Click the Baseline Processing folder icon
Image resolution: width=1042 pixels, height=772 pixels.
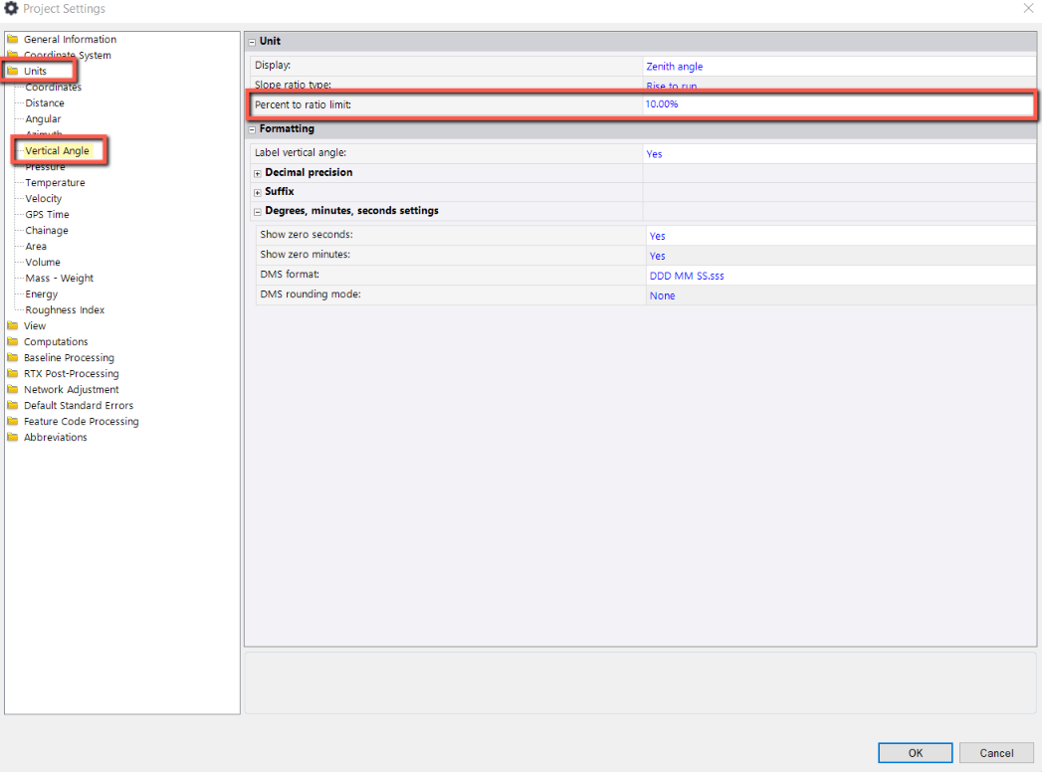13,358
